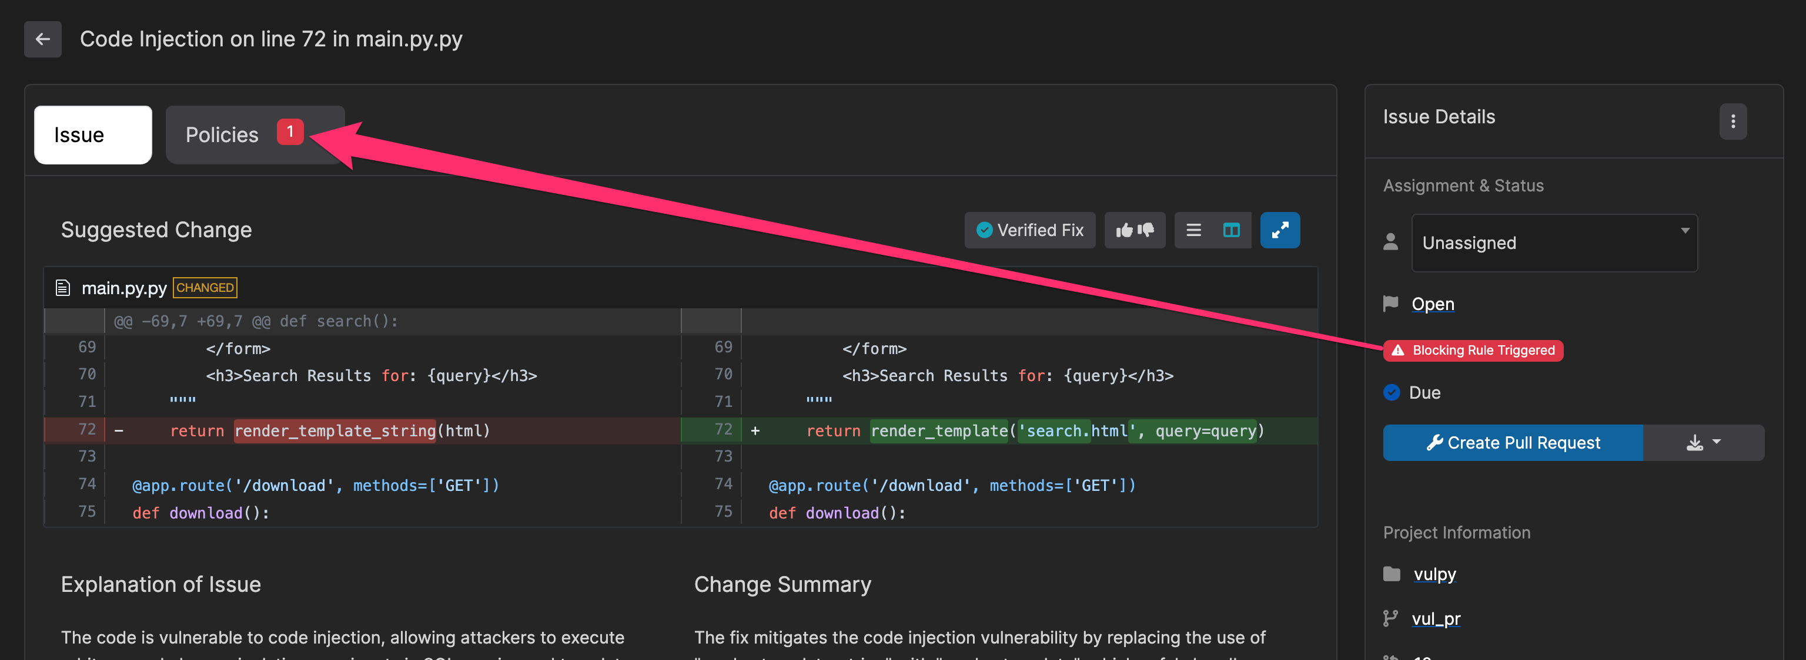Click the Suggested Change heading
Image resolution: width=1806 pixels, height=660 pixels.
click(x=156, y=230)
